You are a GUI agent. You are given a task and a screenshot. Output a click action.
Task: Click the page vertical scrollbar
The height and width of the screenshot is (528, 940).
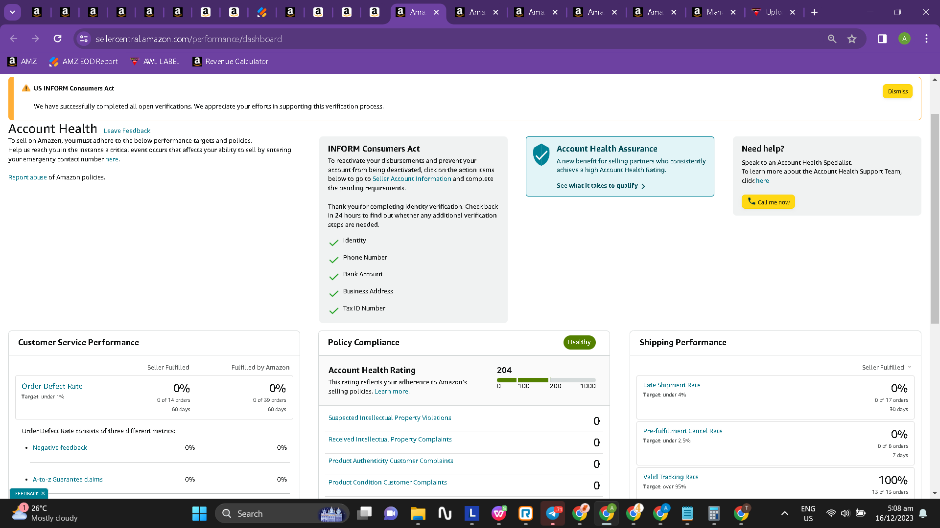click(935, 218)
